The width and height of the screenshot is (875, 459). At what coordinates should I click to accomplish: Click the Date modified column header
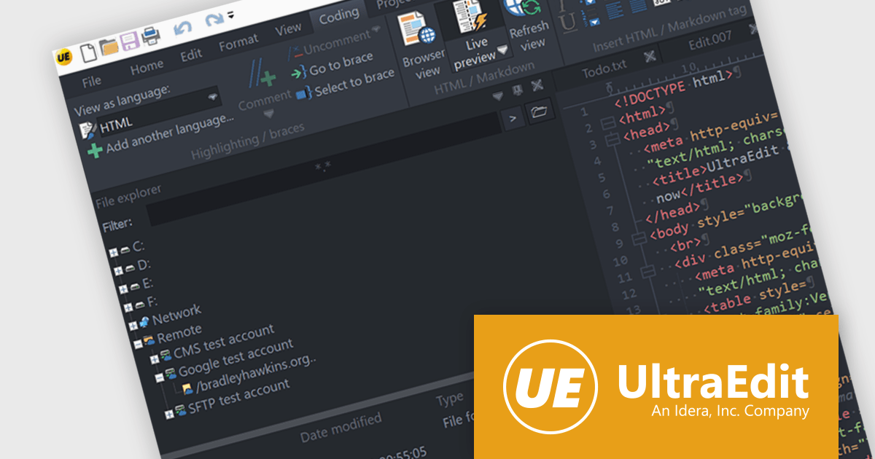(x=341, y=428)
